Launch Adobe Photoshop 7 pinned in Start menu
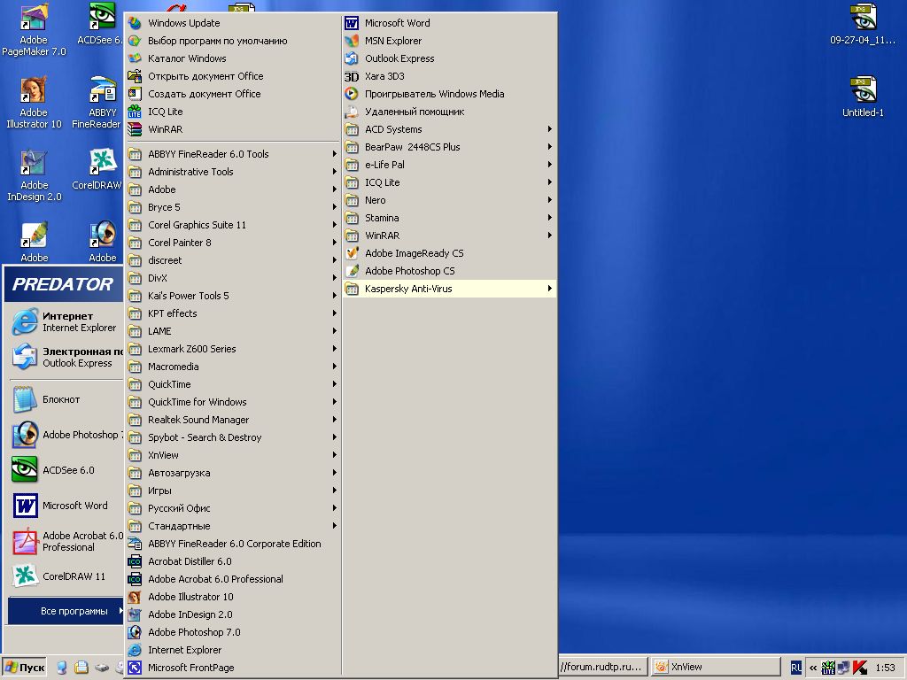The height and width of the screenshot is (680, 907). (66, 435)
